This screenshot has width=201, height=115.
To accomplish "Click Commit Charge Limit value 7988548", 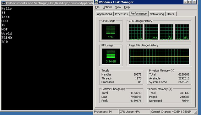I will click(136, 97).
